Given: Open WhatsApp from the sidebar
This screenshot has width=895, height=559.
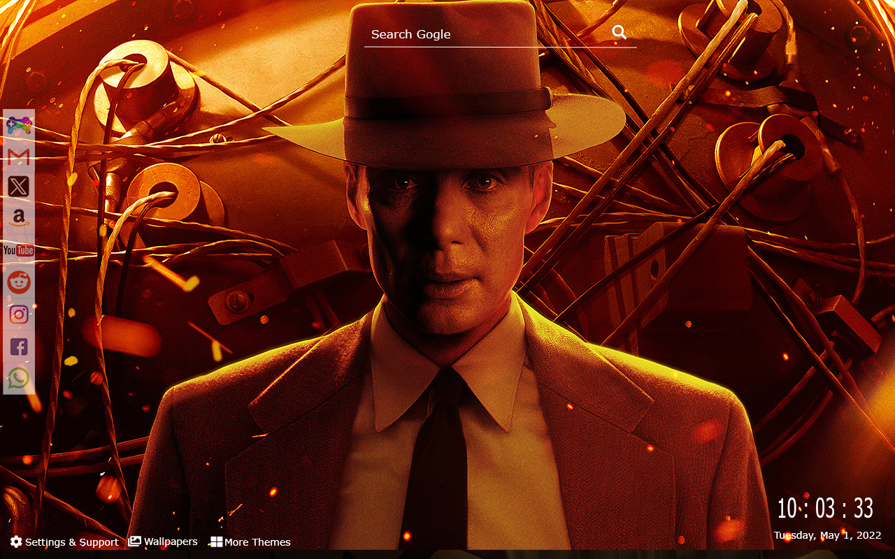Looking at the screenshot, I should [x=18, y=377].
